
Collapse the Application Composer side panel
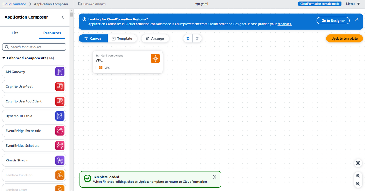63,17
